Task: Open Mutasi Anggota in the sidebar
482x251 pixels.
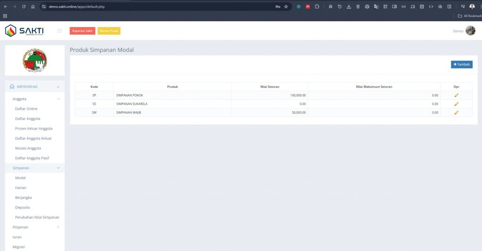Action: click(x=28, y=148)
